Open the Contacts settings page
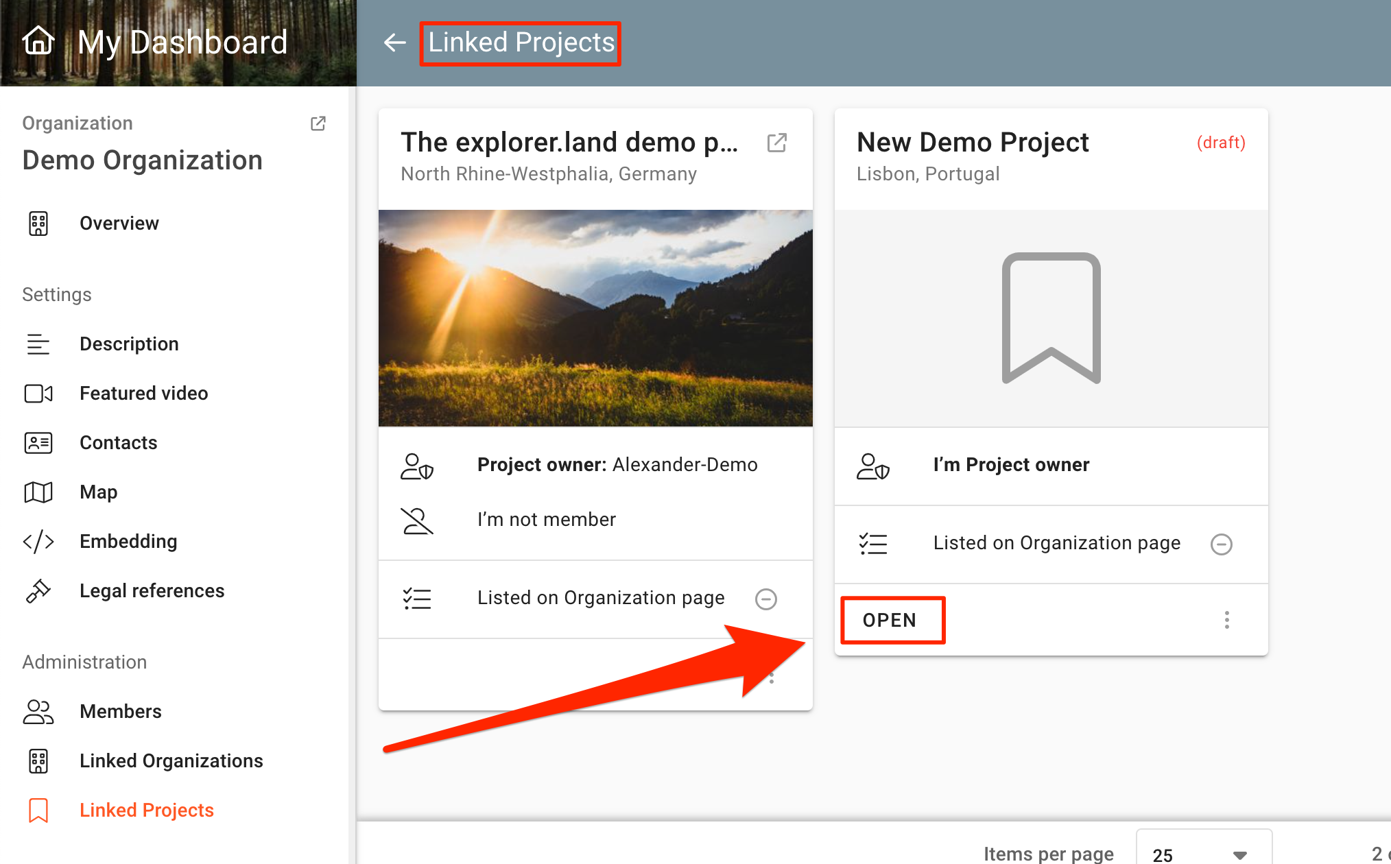1391x864 pixels. click(118, 443)
